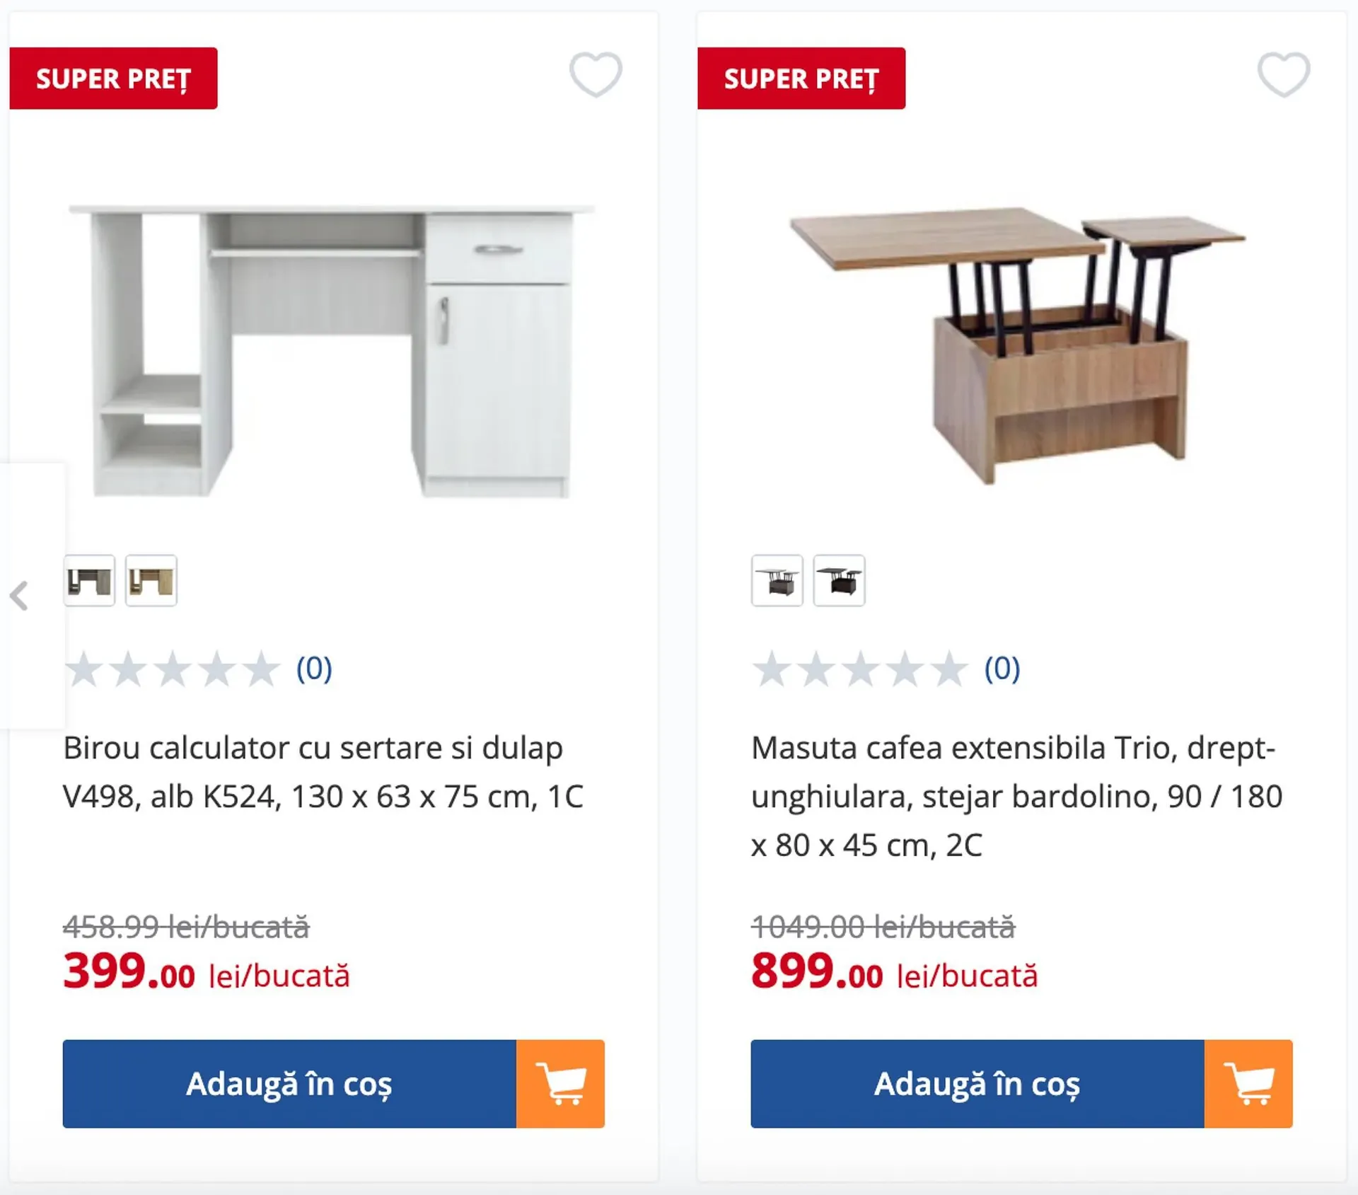Go to previous products using the left chevron
The image size is (1358, 1195).
click(20, 596)
